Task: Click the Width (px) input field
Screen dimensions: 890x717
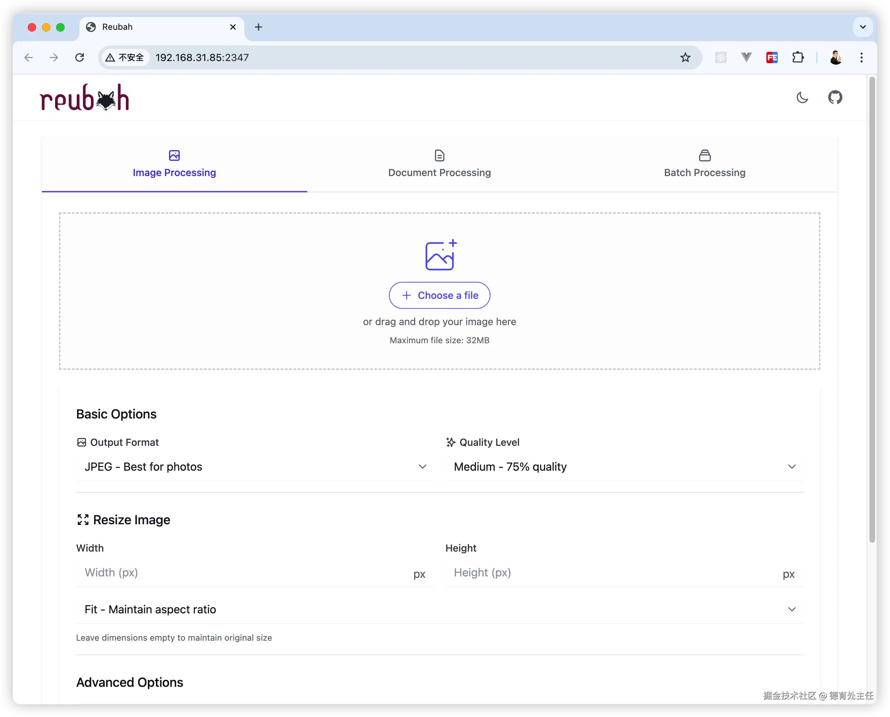Action: pyautogui.click(x=255, y=573)
